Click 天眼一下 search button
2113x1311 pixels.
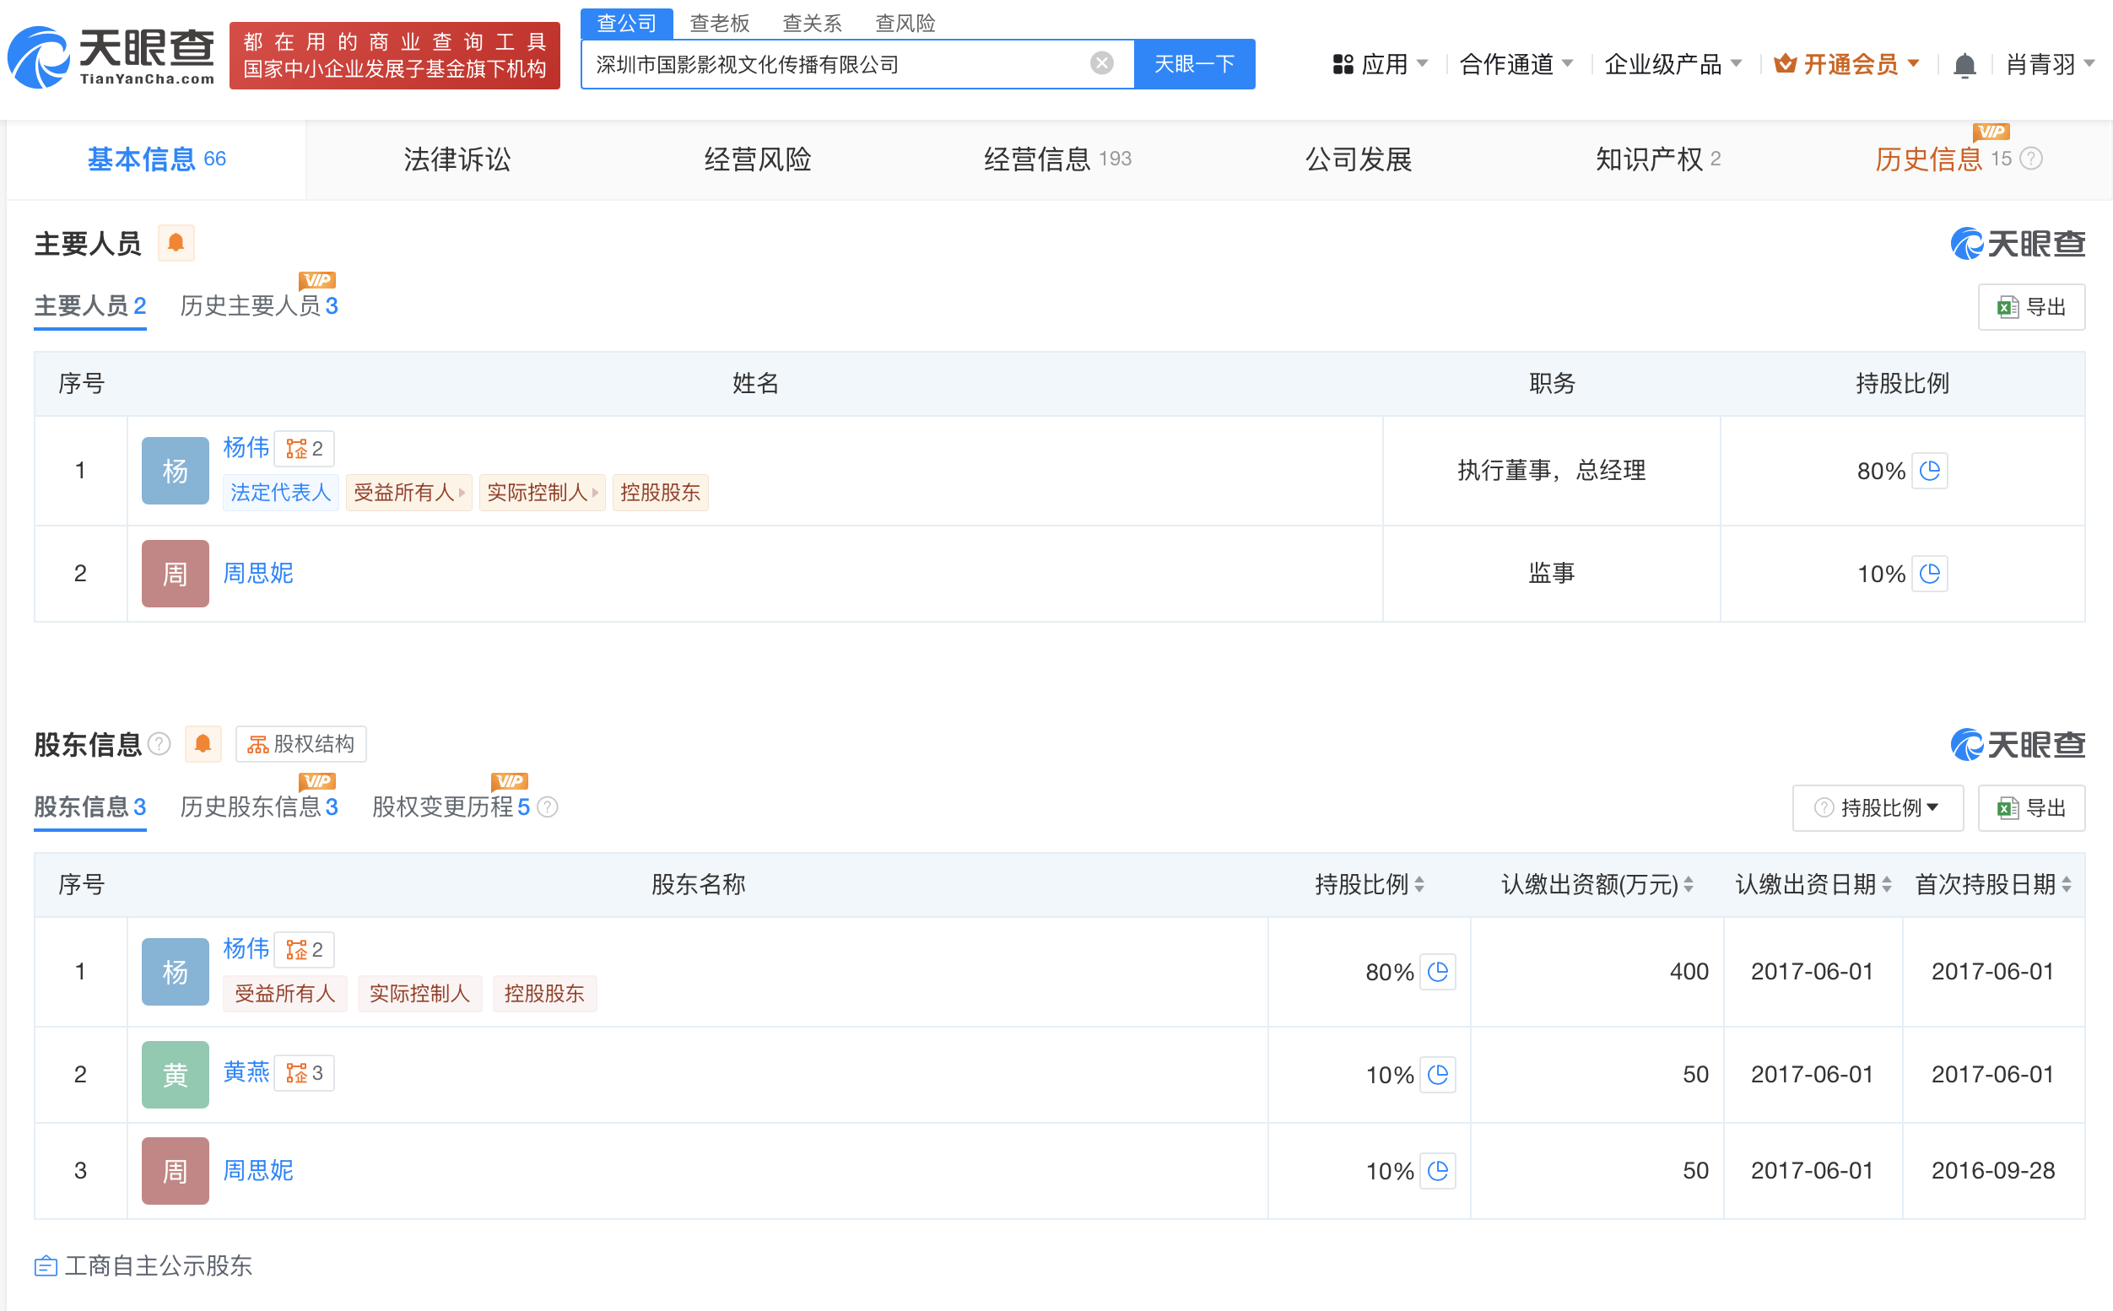1195,64
